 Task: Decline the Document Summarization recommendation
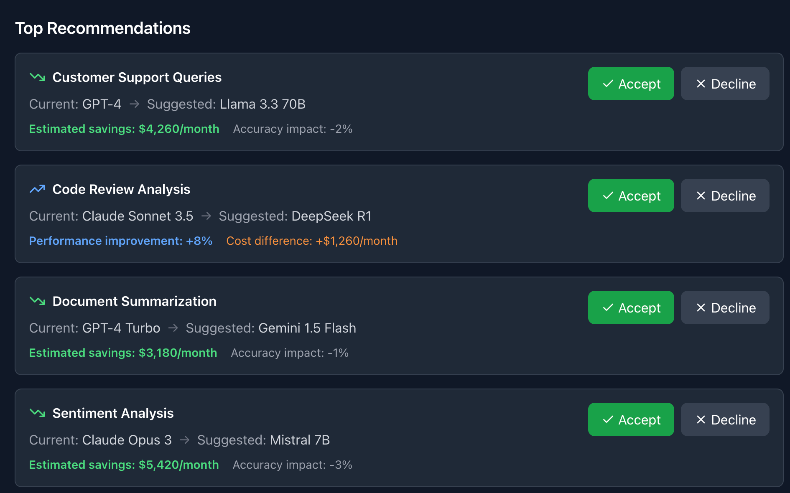pos(725,307)
